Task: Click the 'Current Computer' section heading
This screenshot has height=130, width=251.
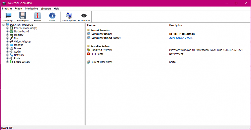Action: tap(100, 30)
